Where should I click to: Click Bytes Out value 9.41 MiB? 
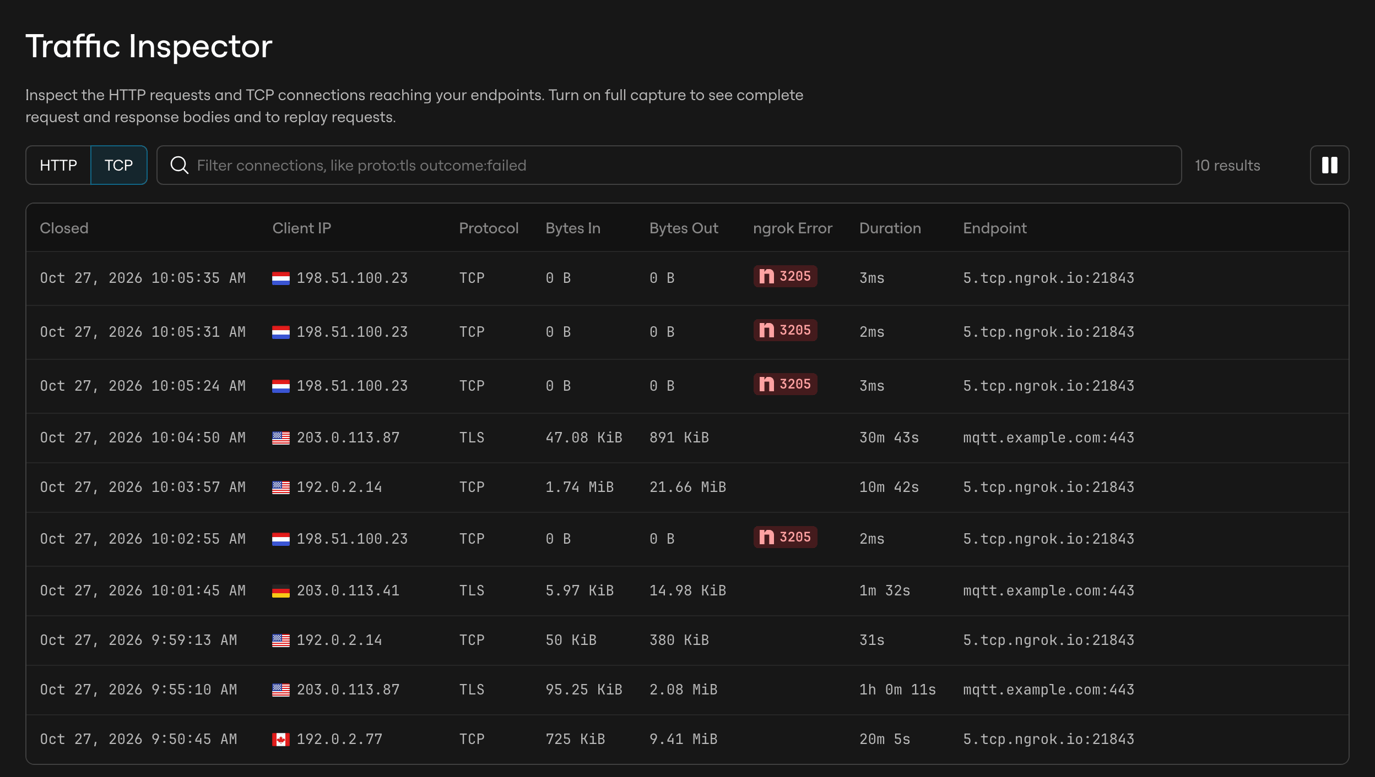[684, 740]
